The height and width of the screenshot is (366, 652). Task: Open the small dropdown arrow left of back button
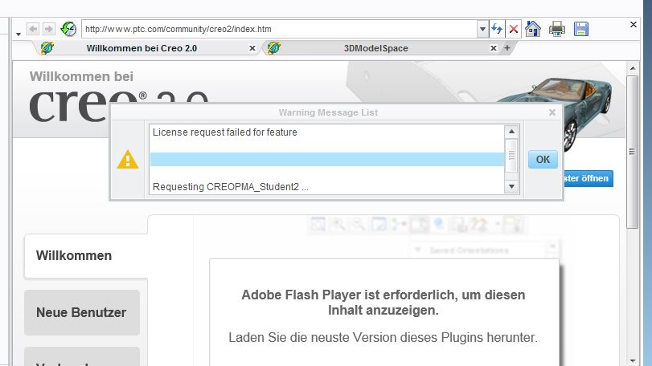click(x=18, y=34)
